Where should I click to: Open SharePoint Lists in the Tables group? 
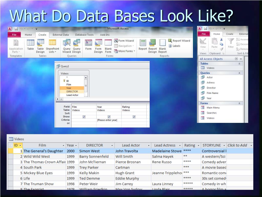tap(52, 46)
